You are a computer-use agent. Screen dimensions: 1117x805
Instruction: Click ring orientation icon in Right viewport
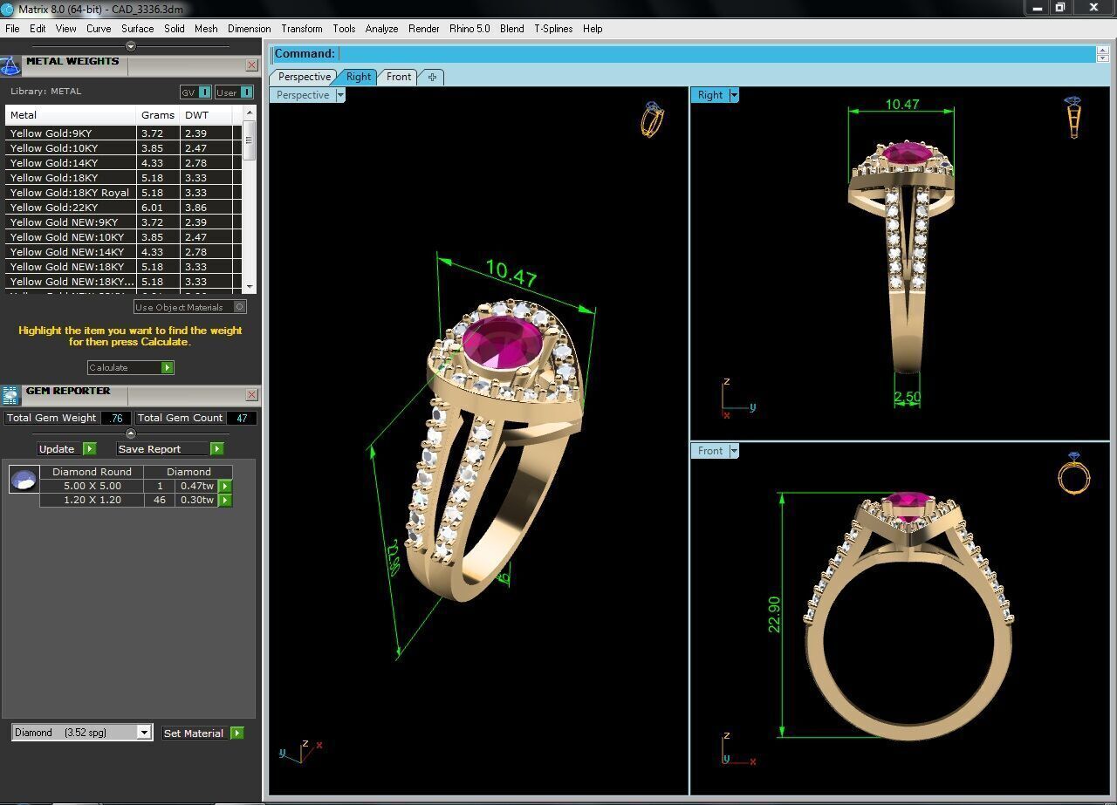click(1073, 118)
